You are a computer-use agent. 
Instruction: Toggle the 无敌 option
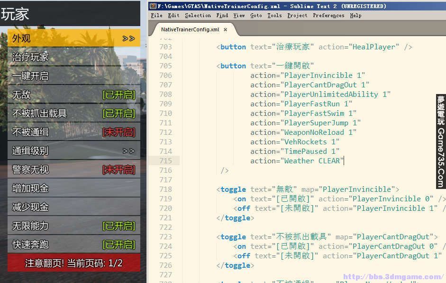(73, 94)
